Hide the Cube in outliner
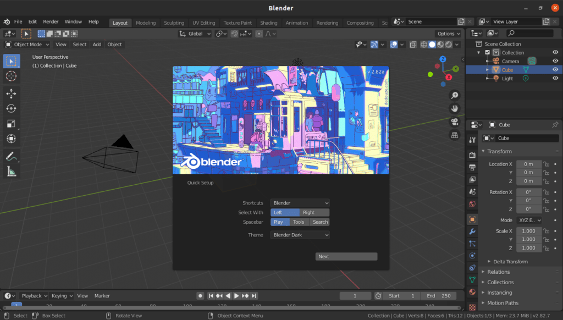The image size is (563, 320). tap(555, 70)
